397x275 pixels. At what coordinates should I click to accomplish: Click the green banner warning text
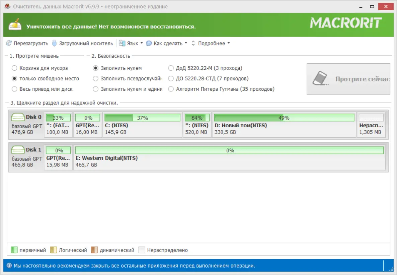coord(111,26)
